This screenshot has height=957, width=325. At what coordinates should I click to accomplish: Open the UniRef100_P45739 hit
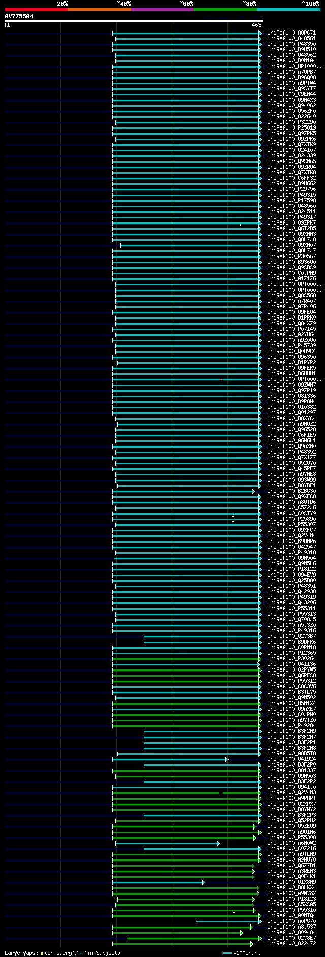[291, 345]
